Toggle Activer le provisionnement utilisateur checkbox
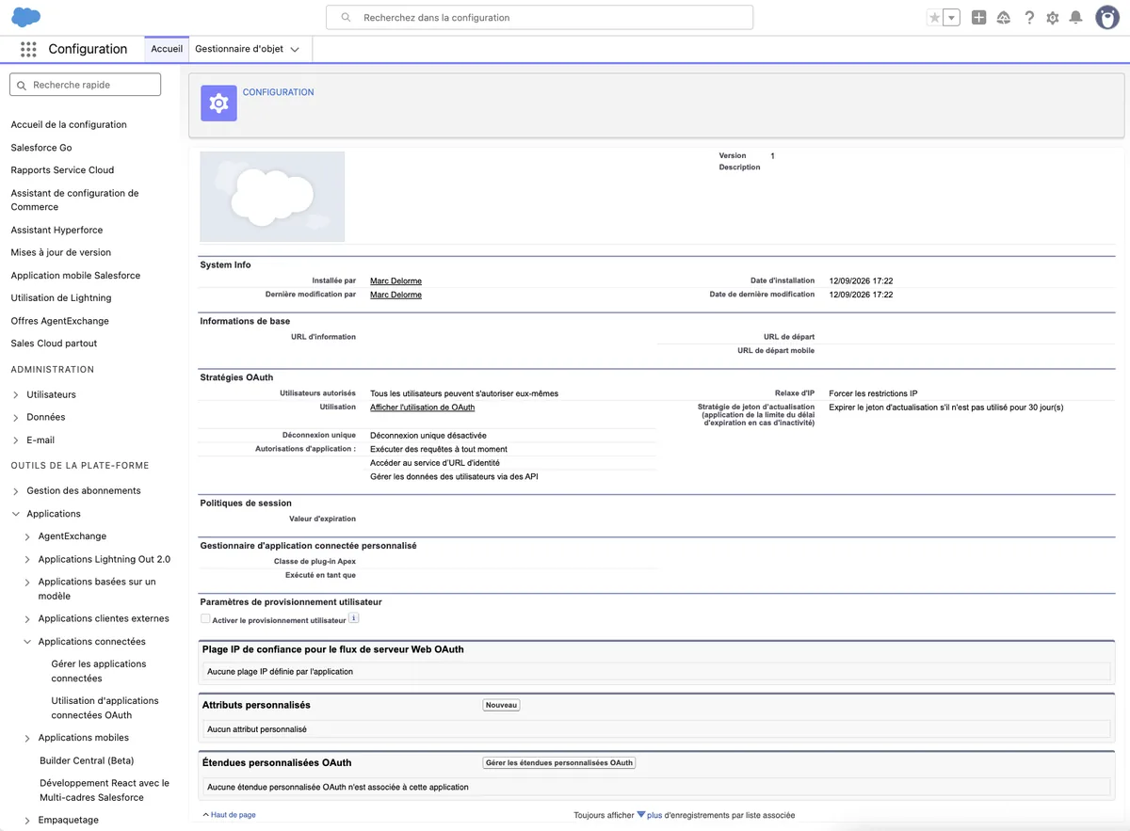1130x831 pixels. coord(205,618)
